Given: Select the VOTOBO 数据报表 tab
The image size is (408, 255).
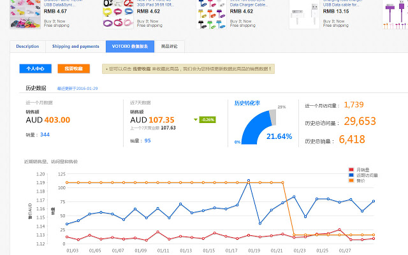Looking at the screenshot, I should [x=129, y=47].
